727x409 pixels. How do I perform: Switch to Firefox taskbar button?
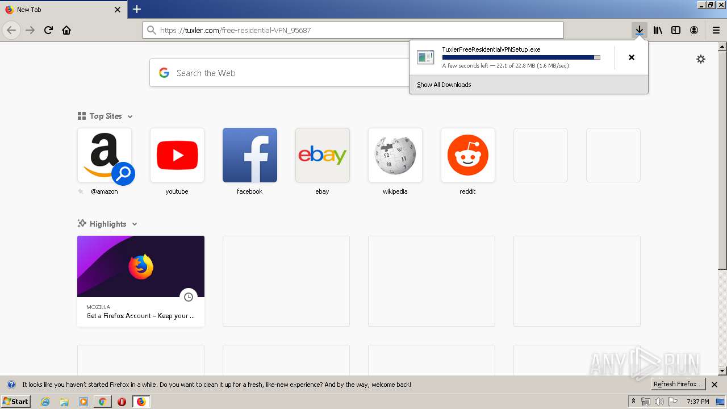pyautogui.click(x=141, y=402)
